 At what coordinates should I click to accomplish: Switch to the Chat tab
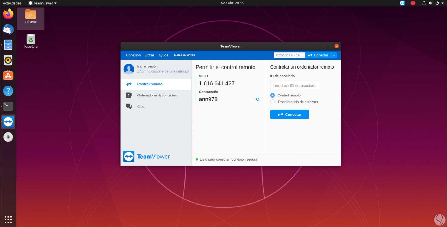pos(156,106)
